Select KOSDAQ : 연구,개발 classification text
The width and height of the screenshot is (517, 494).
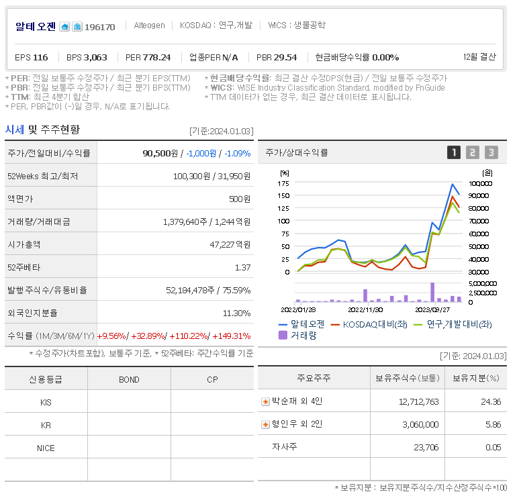pos(216,26)
